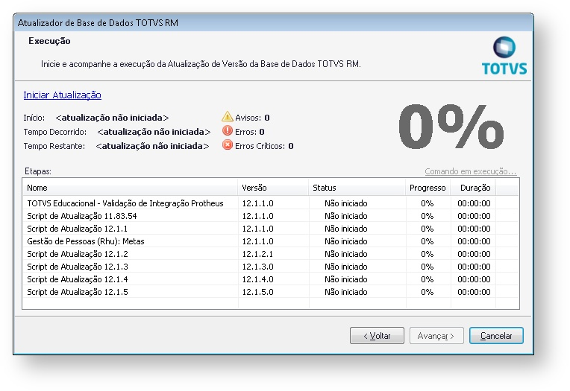Click the yellow Avisos warning icon
This screenshot has height=391, width=570.
click(228, 116)
